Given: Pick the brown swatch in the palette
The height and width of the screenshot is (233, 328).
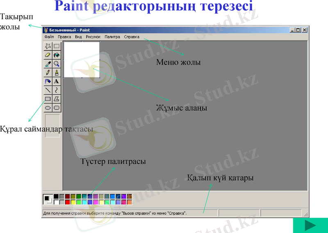Looking at the screenshot, I should [x=130, y=196].
